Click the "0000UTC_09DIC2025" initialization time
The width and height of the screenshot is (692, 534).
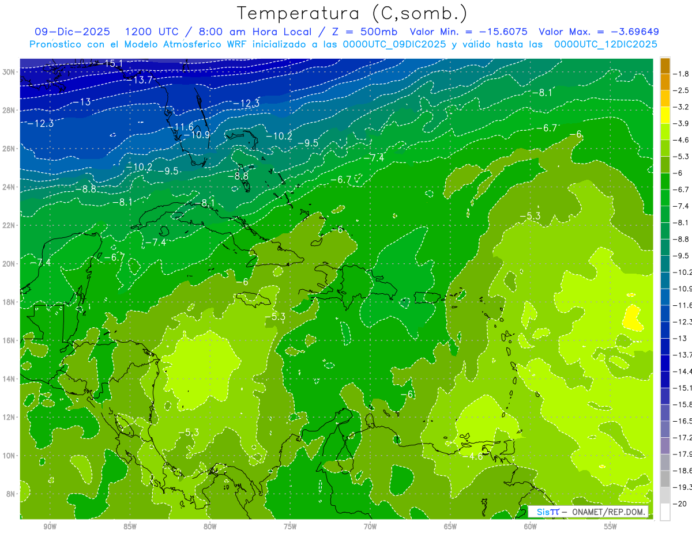click(x=394, y=44)
